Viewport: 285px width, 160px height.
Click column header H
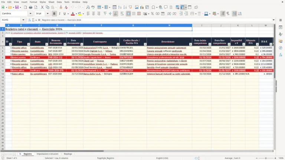pos(169,26)
